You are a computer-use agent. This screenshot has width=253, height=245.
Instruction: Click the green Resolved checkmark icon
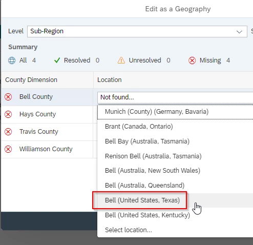(57, 60)
